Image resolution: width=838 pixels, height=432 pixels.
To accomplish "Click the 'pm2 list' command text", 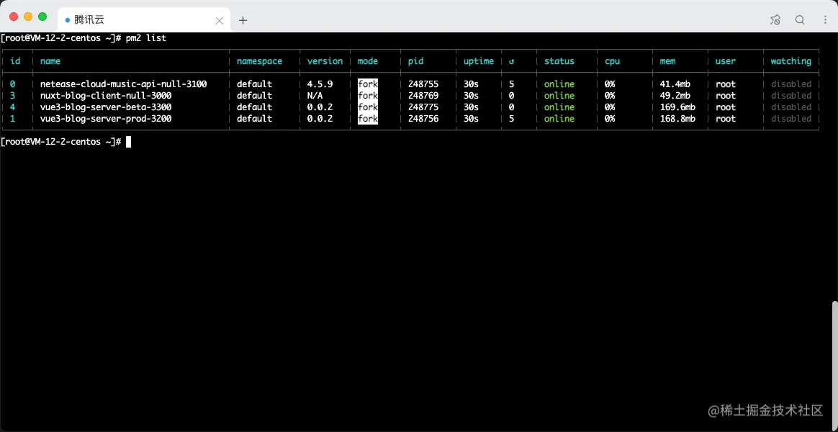I will pyautogui.click(x=146, y=38).
